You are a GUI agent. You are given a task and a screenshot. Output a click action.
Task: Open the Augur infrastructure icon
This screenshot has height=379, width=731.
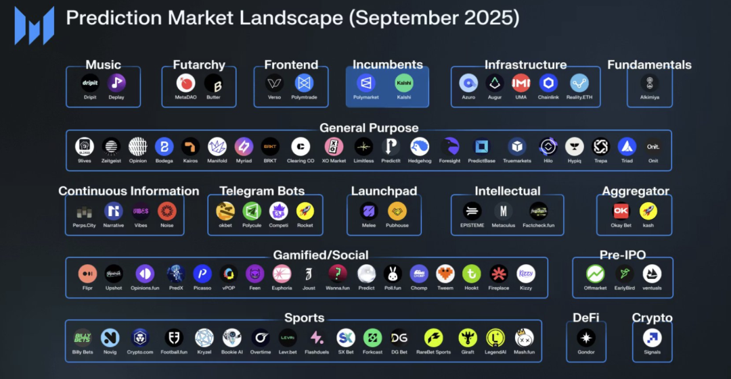tap(495, 83)
